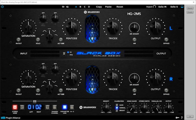Toggle L channel Bypass button
Viewport: 196px width, 120px height.
click(166, 40)
